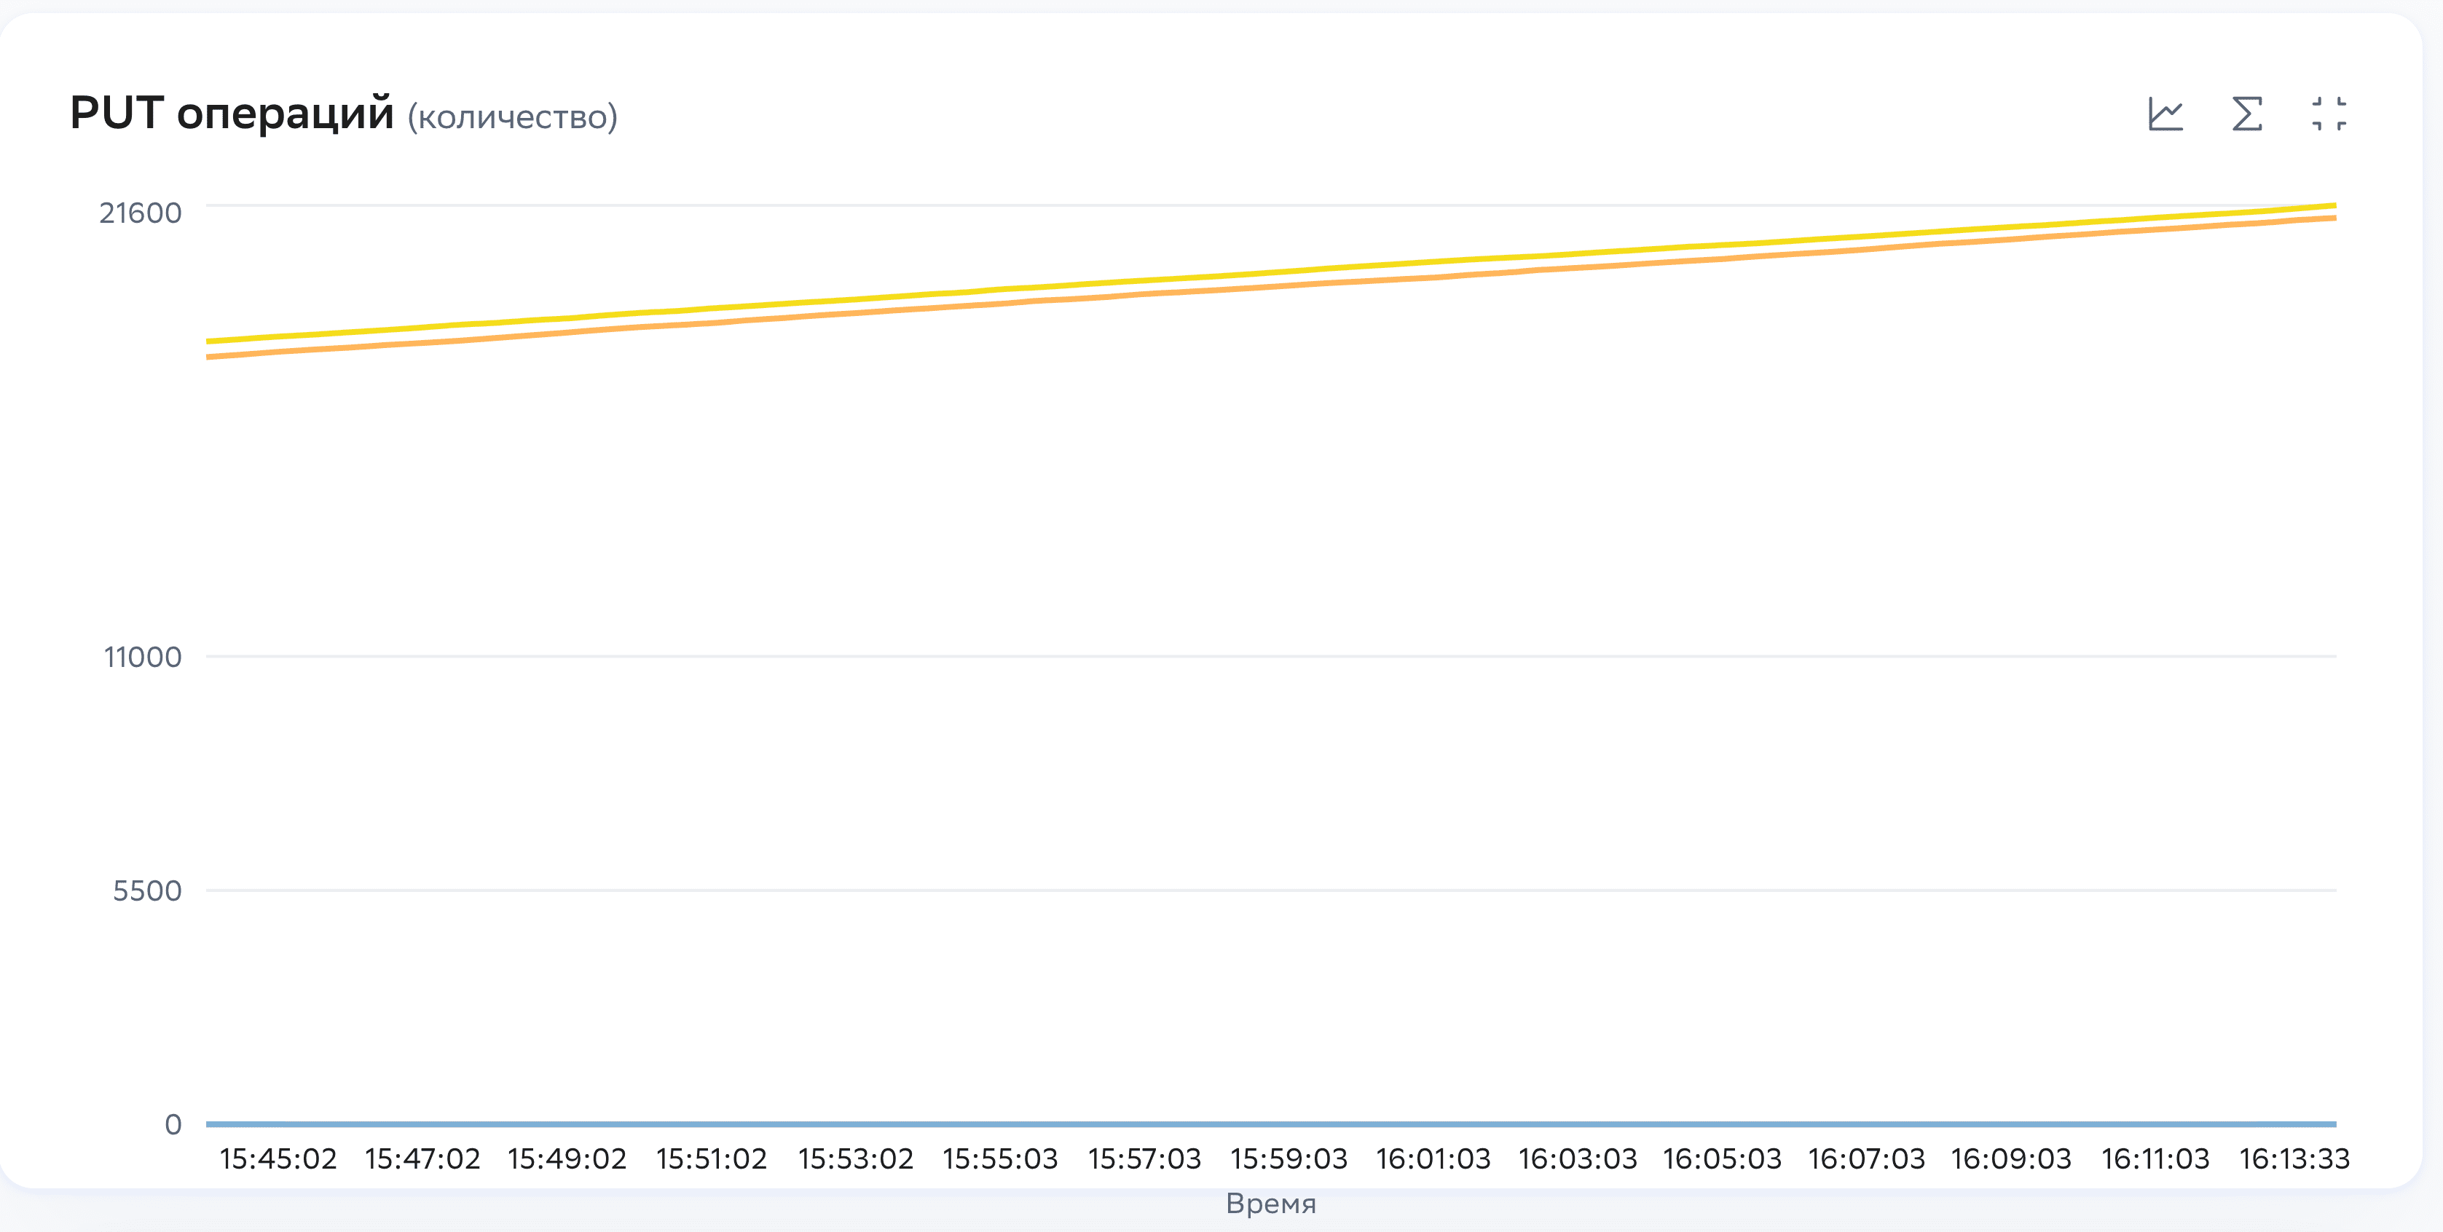Click the 15:55:03 time label
The height and width of the screenshot is (1232, 2443).
[999, 1159]
